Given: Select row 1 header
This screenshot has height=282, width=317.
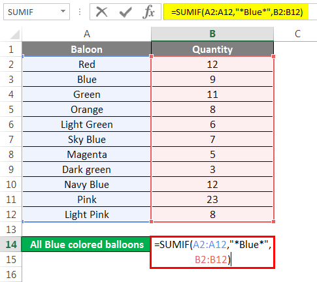Looking at the screenshot, I should tap(11, 50).
